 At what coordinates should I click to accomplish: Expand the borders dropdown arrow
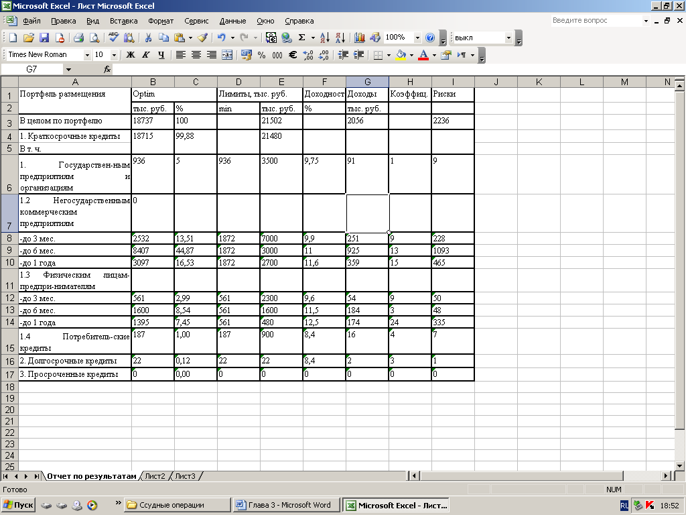[x=389, y=55]
